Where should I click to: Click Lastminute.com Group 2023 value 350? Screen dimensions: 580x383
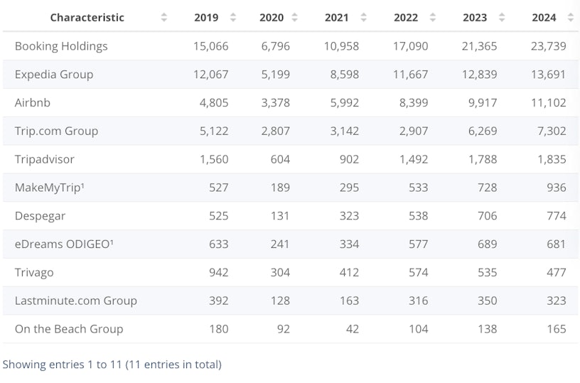tap(487, 301)
